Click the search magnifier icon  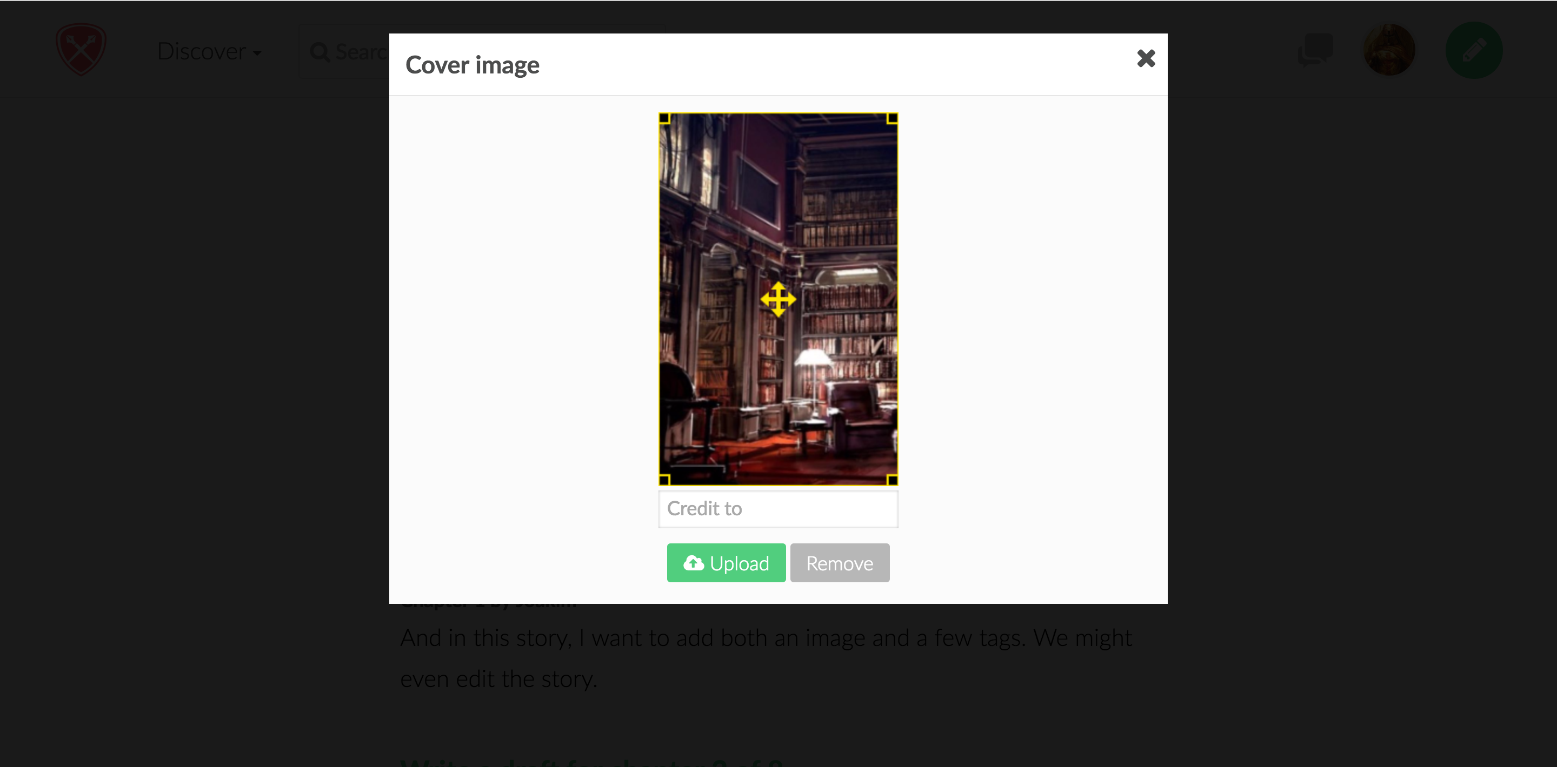tap(320, 52)
